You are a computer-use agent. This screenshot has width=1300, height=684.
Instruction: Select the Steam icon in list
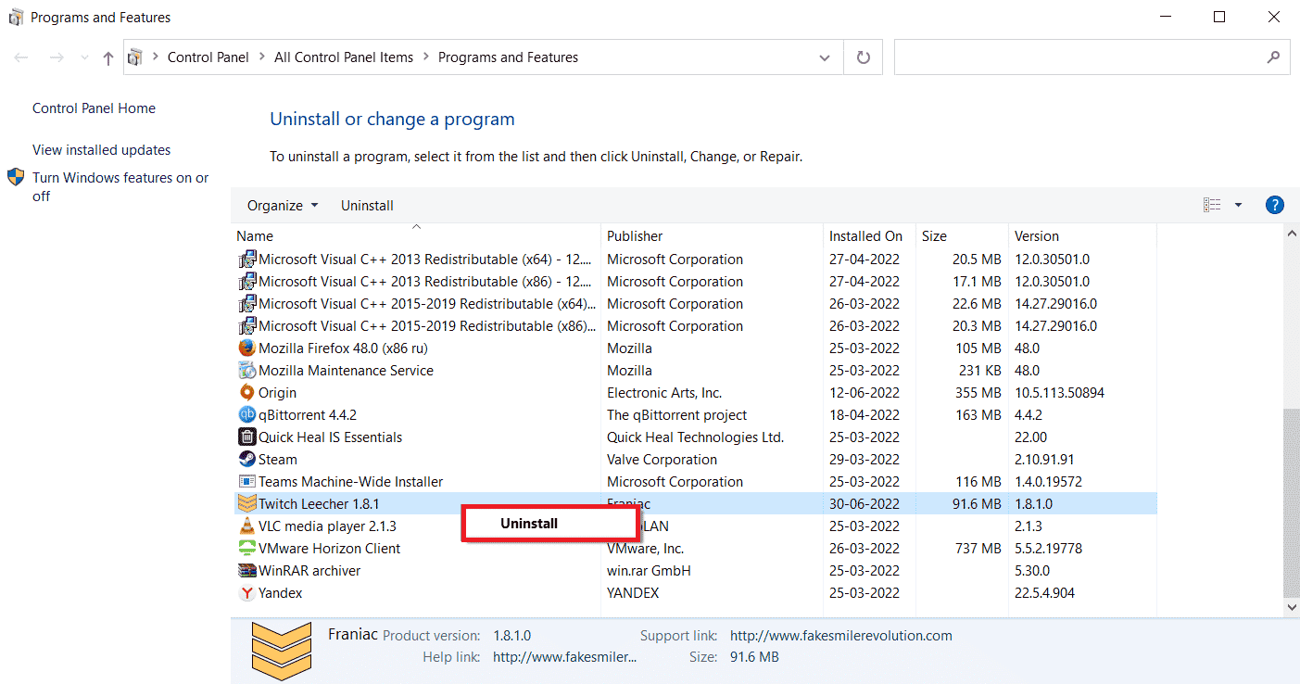(x=246, y=460)
